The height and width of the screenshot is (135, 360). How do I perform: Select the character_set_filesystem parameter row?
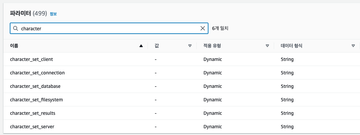tap(182, 100)
